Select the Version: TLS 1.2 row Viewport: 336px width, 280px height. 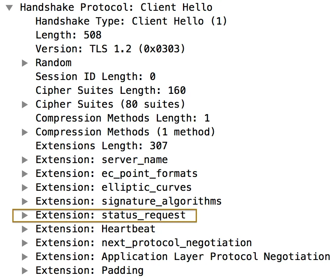(x=110, y=49)
